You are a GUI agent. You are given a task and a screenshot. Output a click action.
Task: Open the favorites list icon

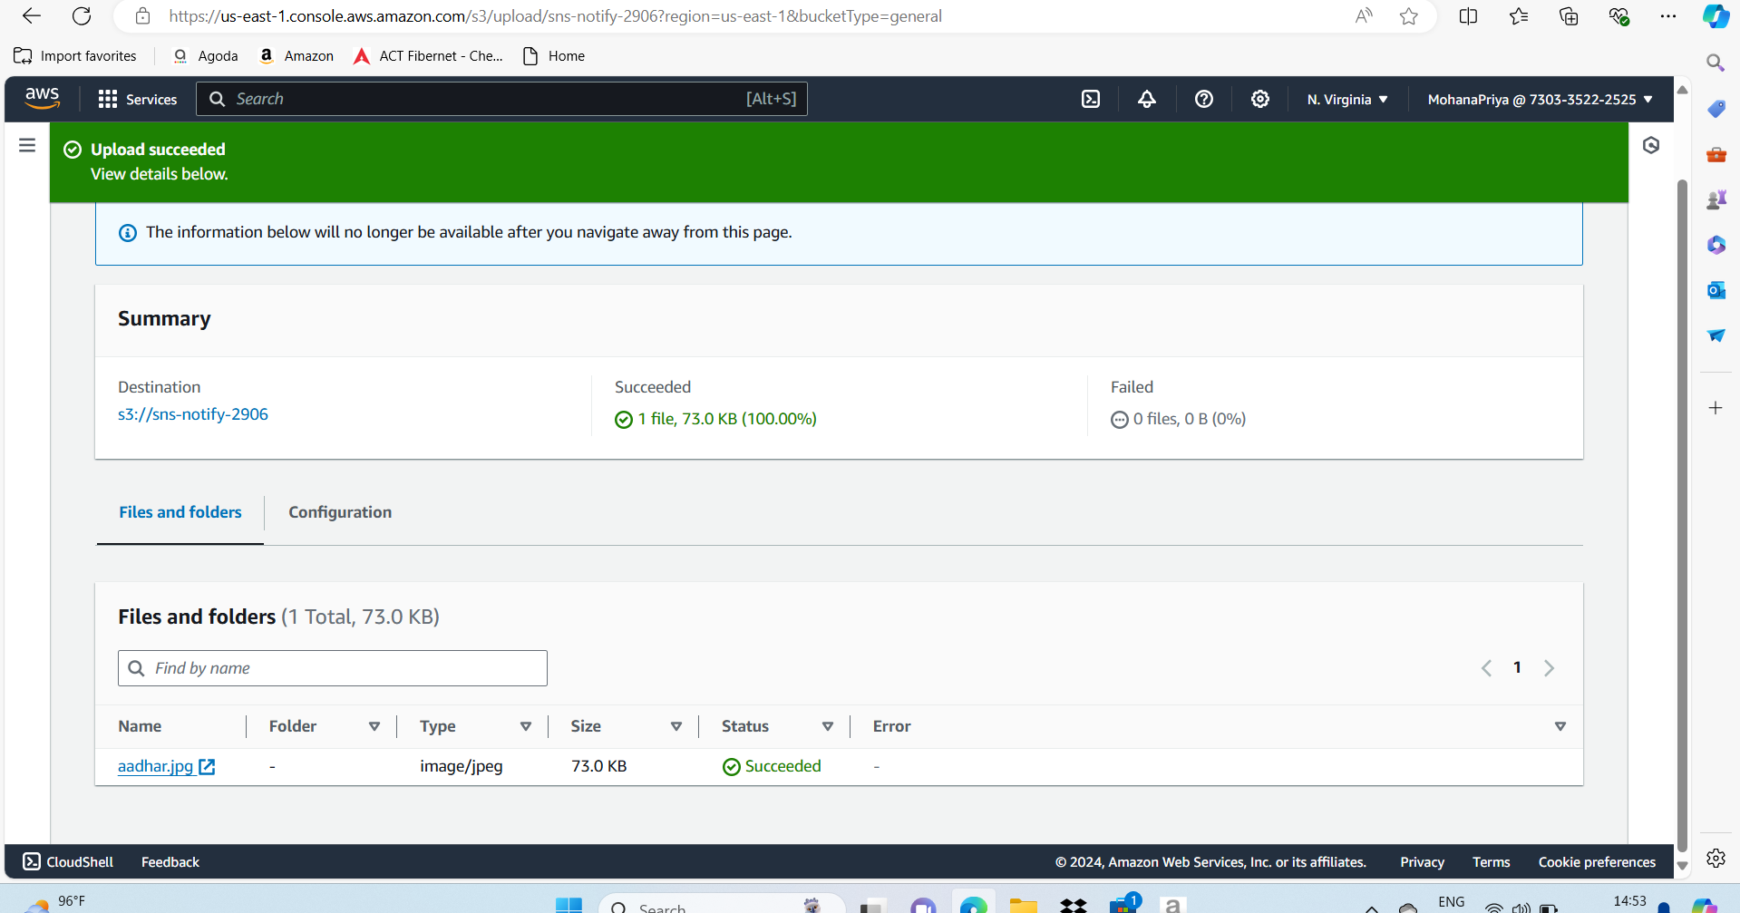click(x=1519, y=16)
